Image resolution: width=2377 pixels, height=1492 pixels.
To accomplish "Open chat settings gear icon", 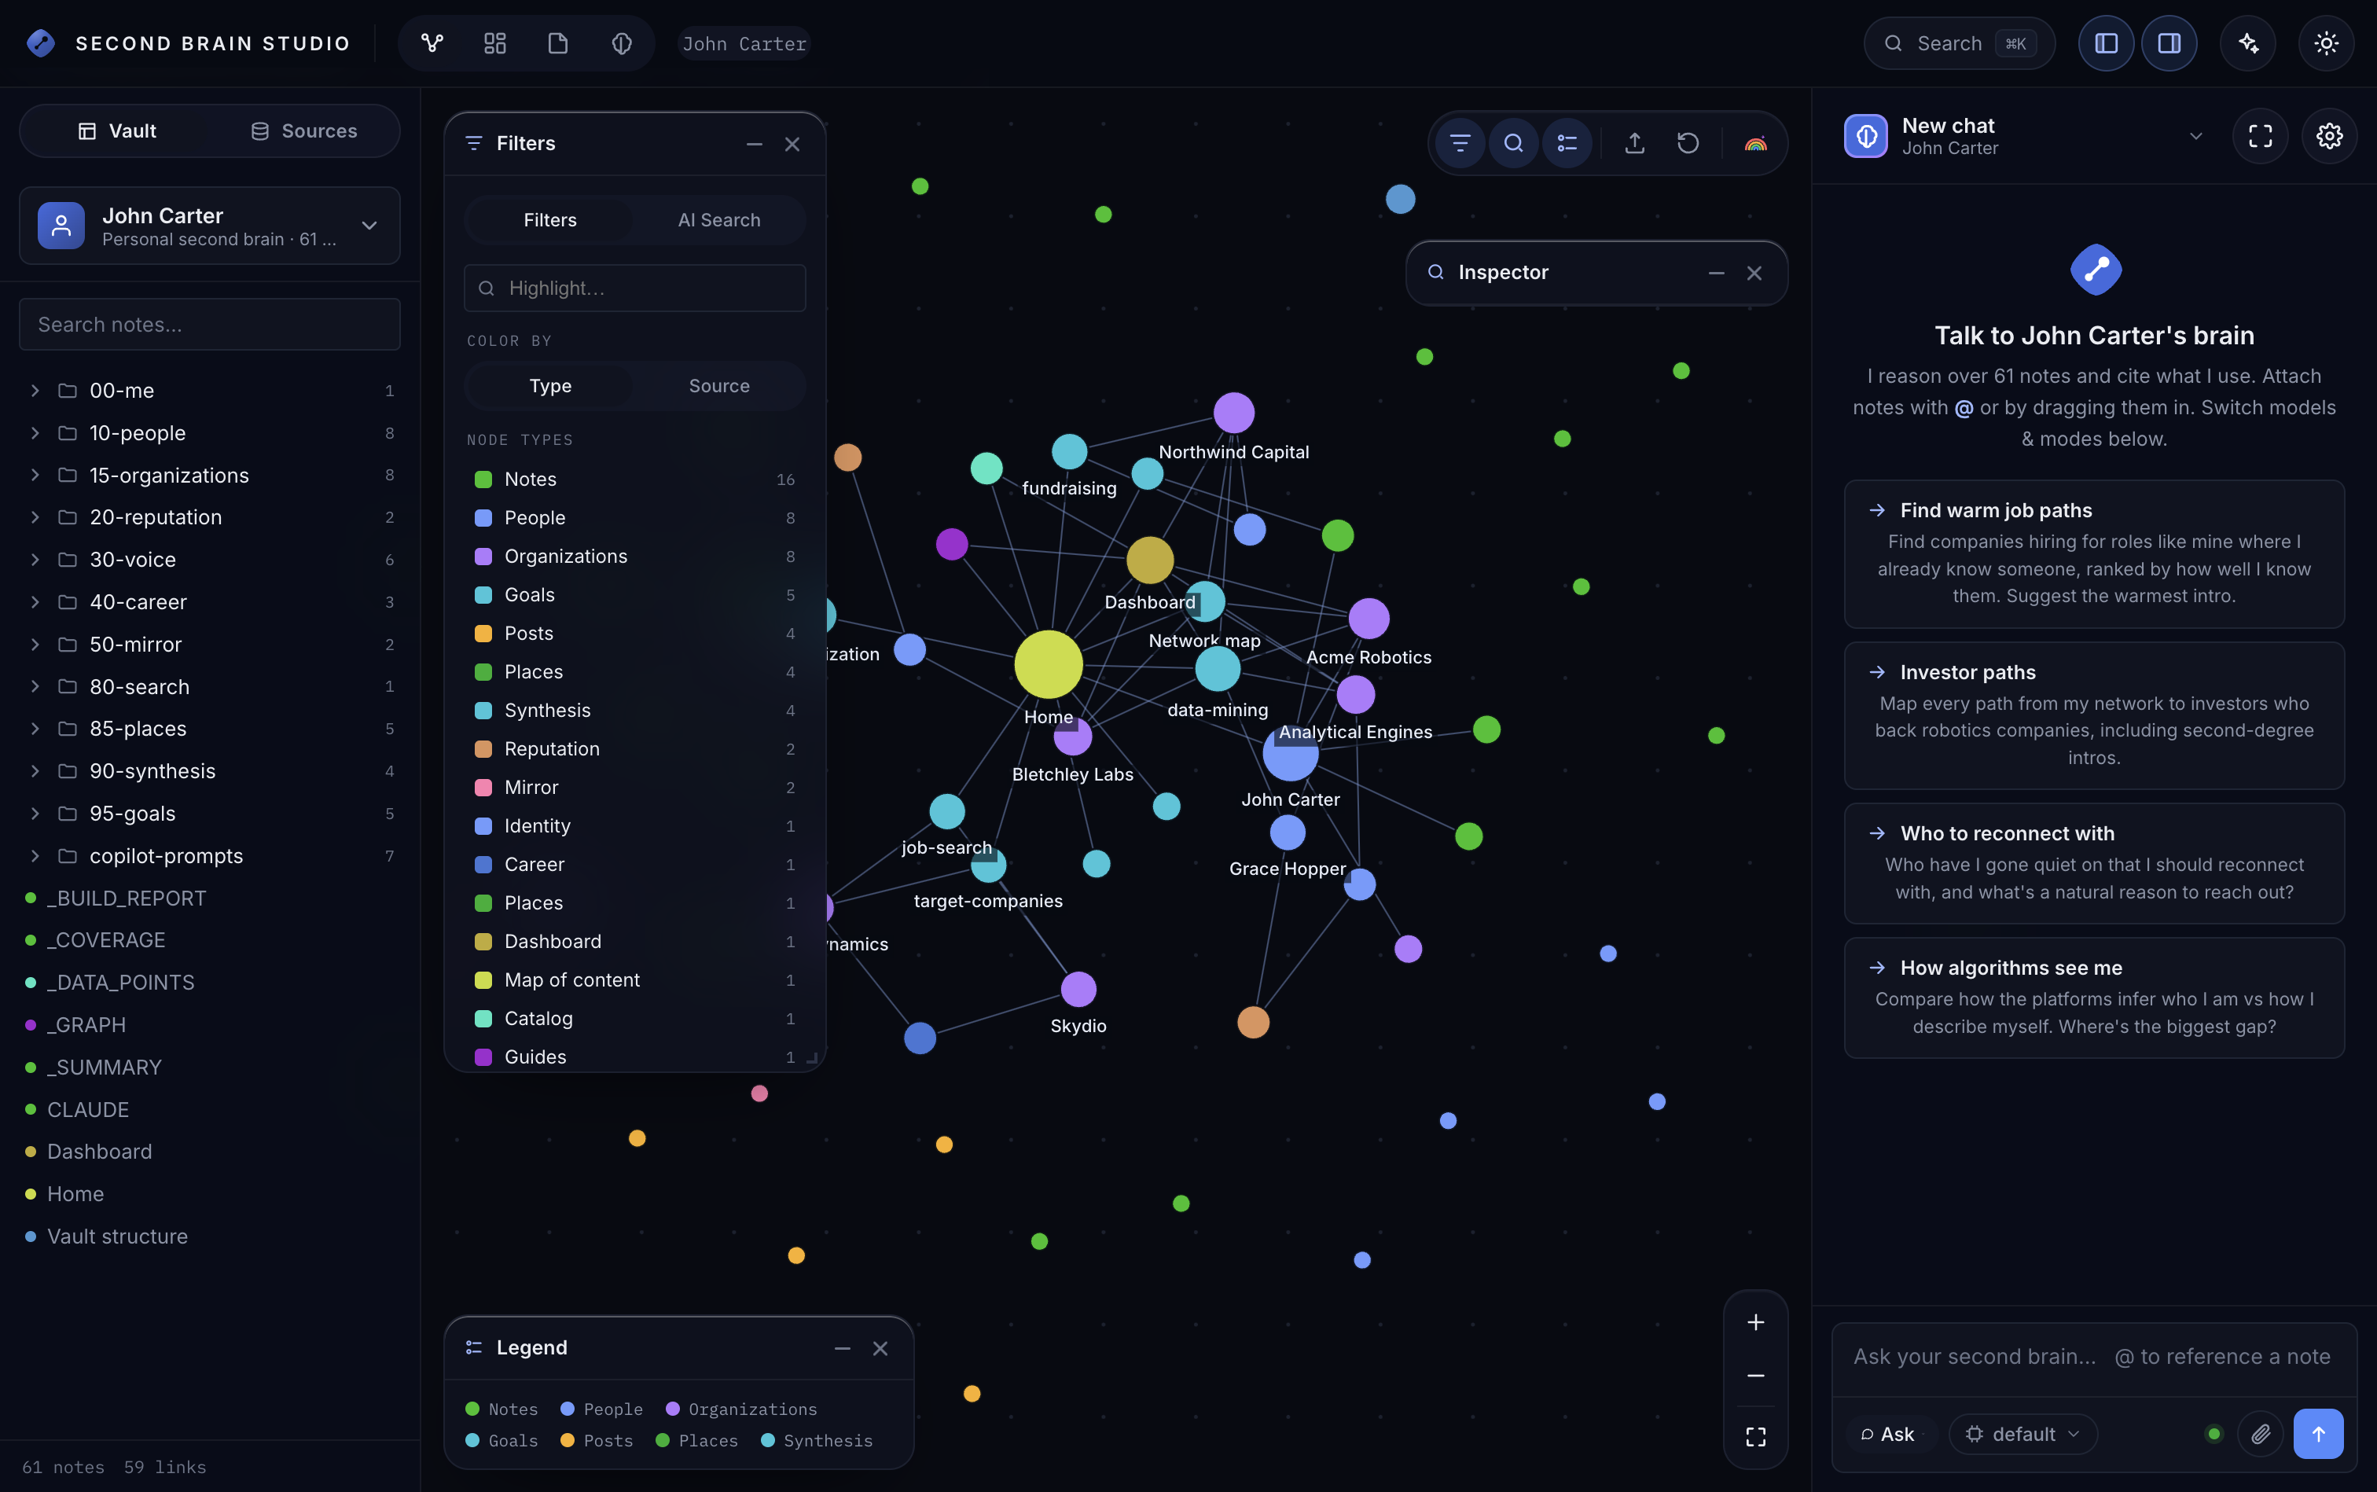I will 2328,136.
